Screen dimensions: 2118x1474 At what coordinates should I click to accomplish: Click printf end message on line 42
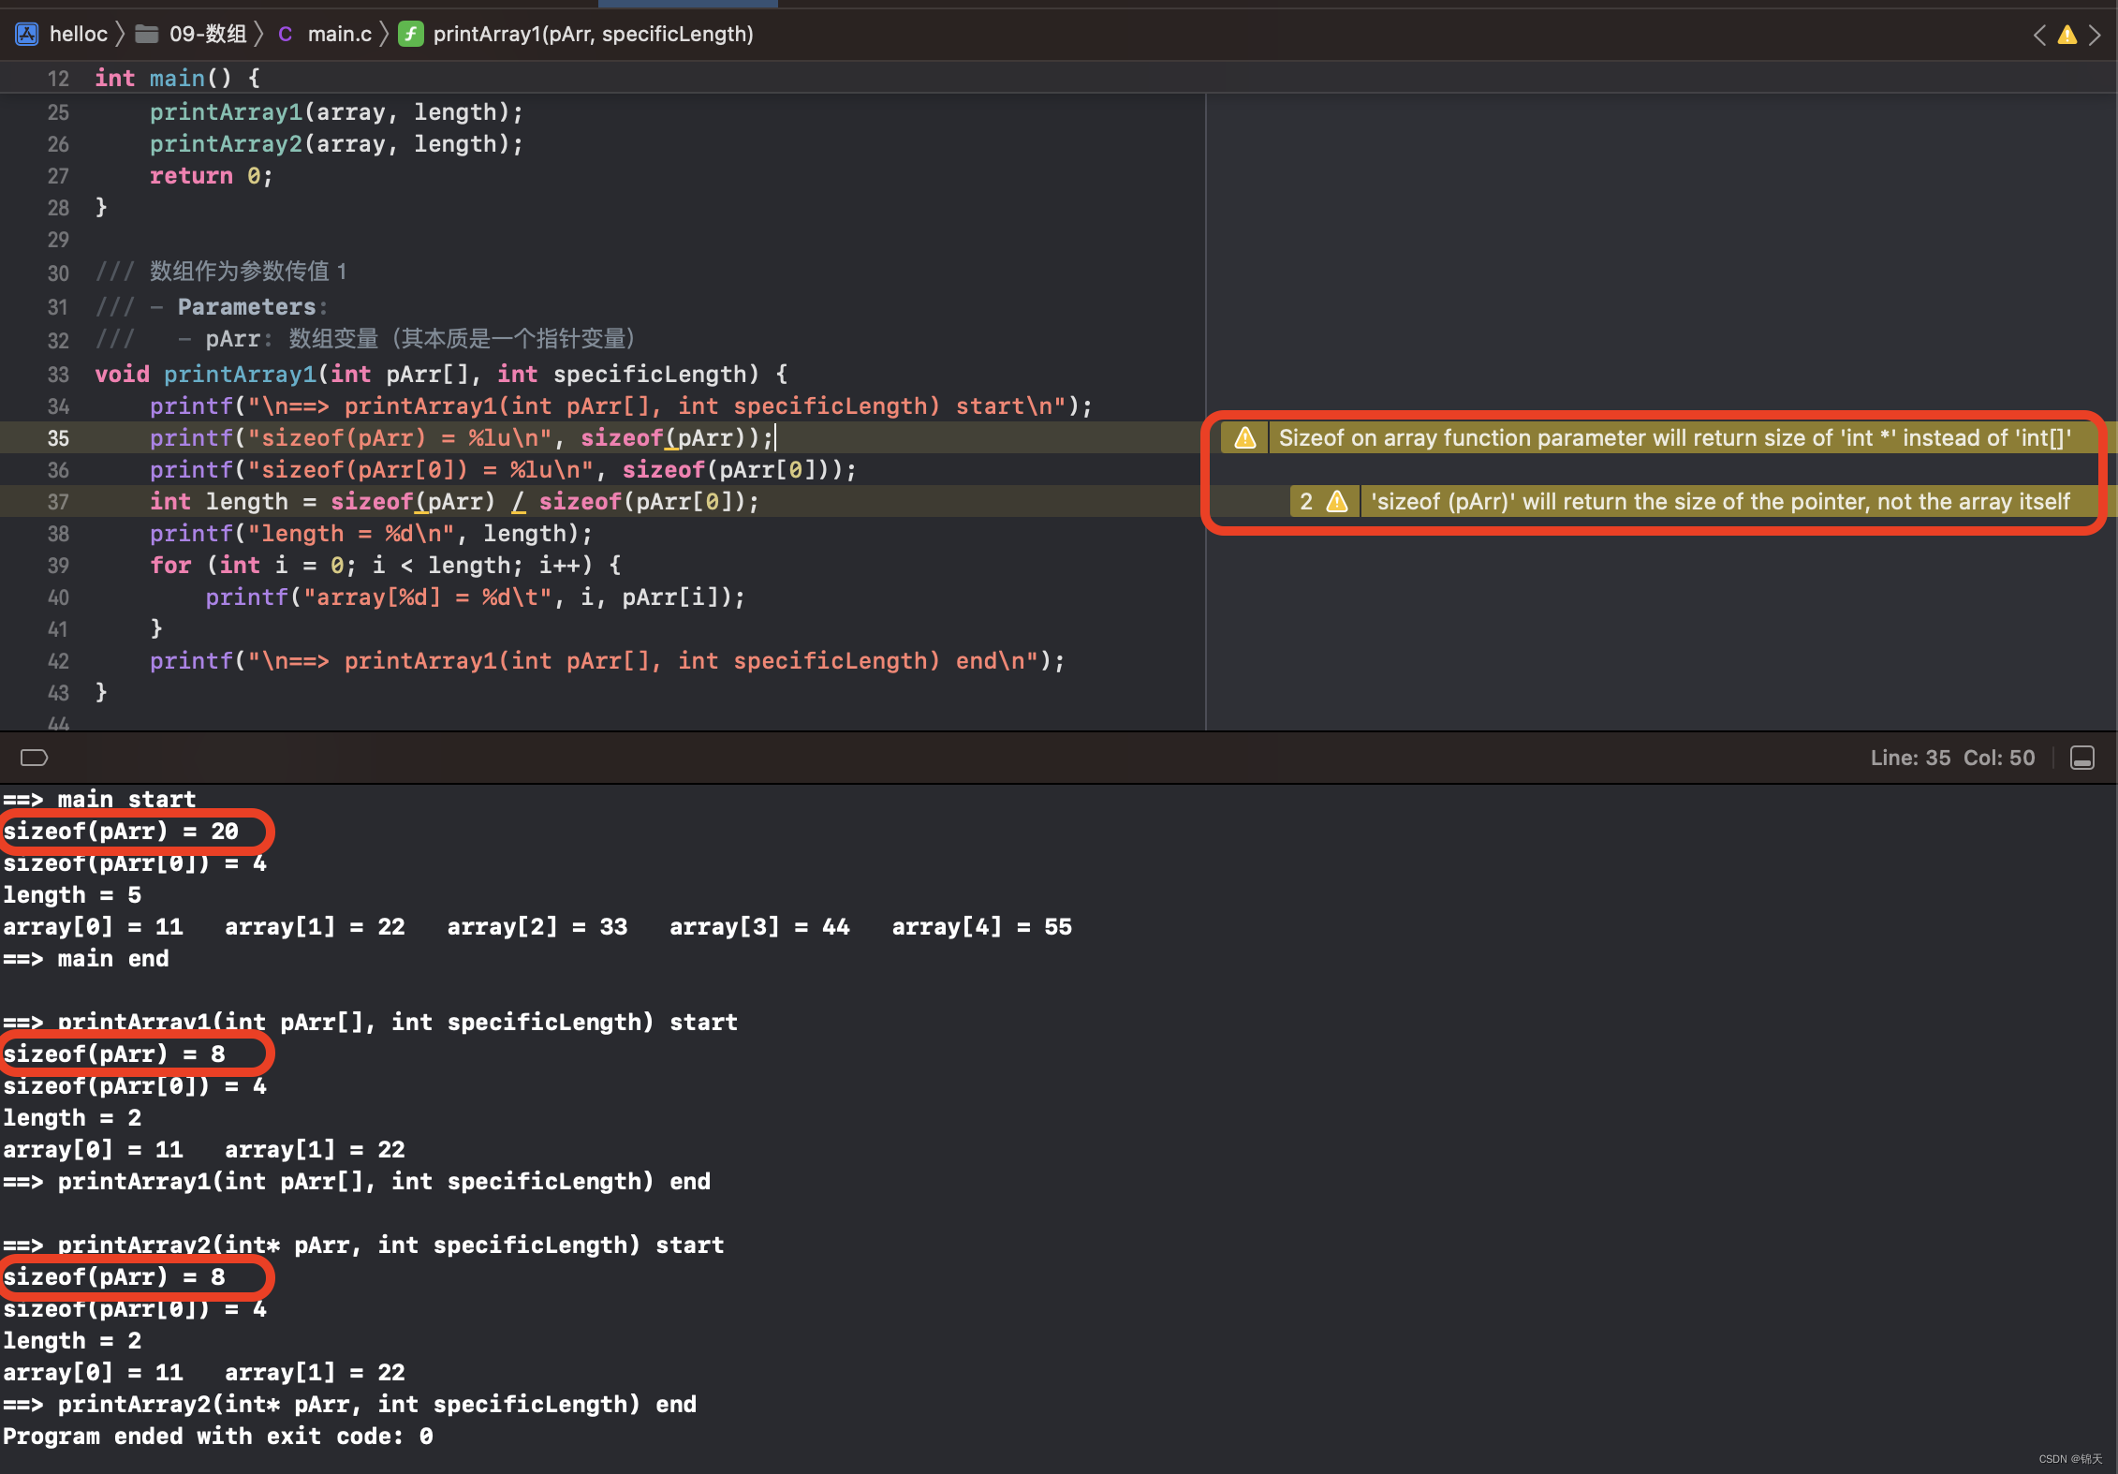point(608,661)
